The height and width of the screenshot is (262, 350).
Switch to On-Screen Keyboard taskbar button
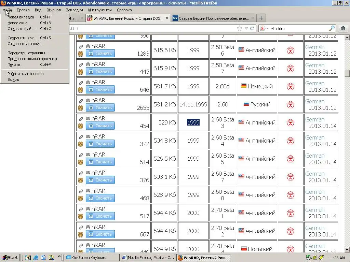point(92,258)
